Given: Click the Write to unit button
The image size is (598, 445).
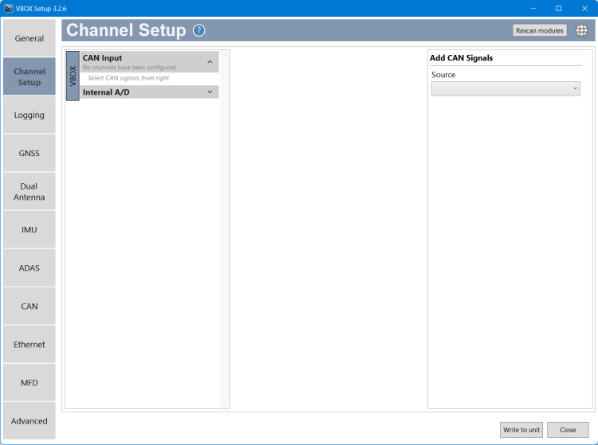Looking at the screenshot, I should click(521, 430).
